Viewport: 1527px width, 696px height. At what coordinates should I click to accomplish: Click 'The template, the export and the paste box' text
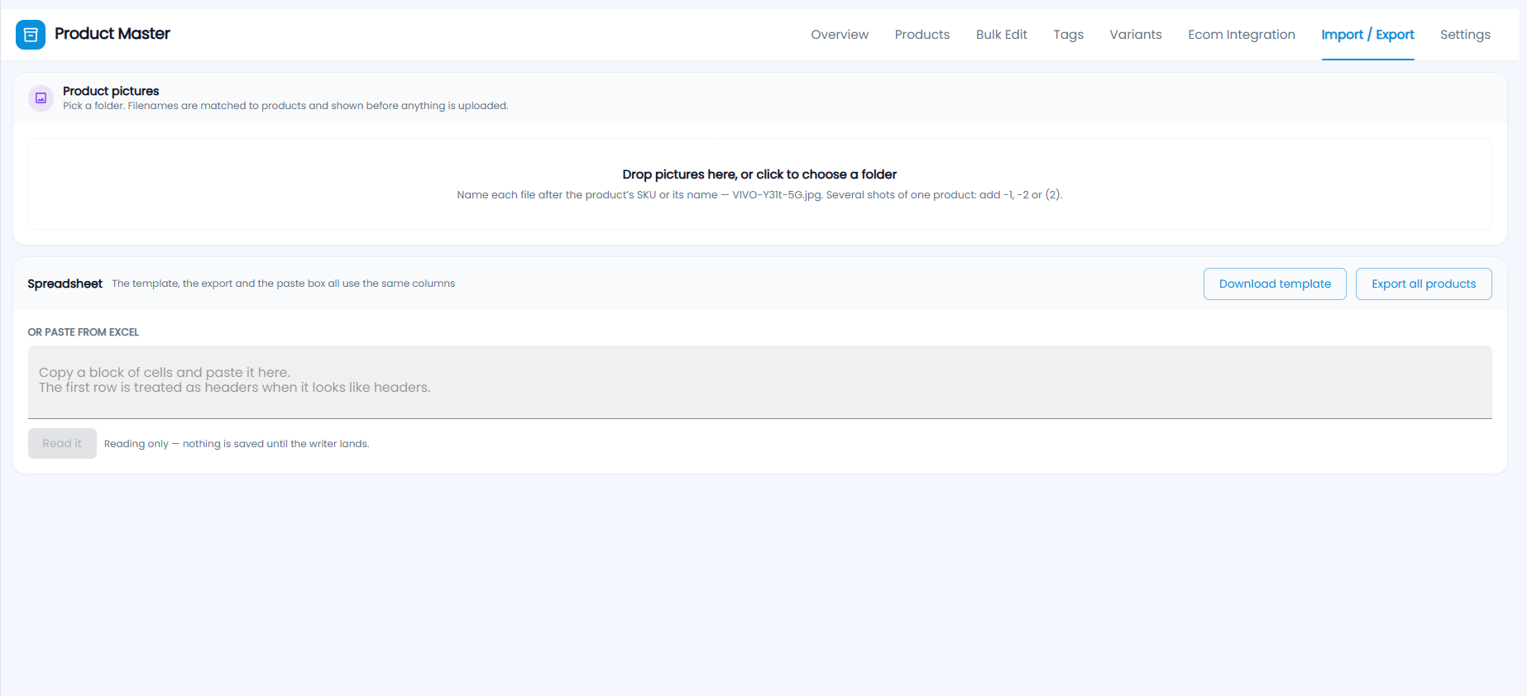(x=284, y=284)
